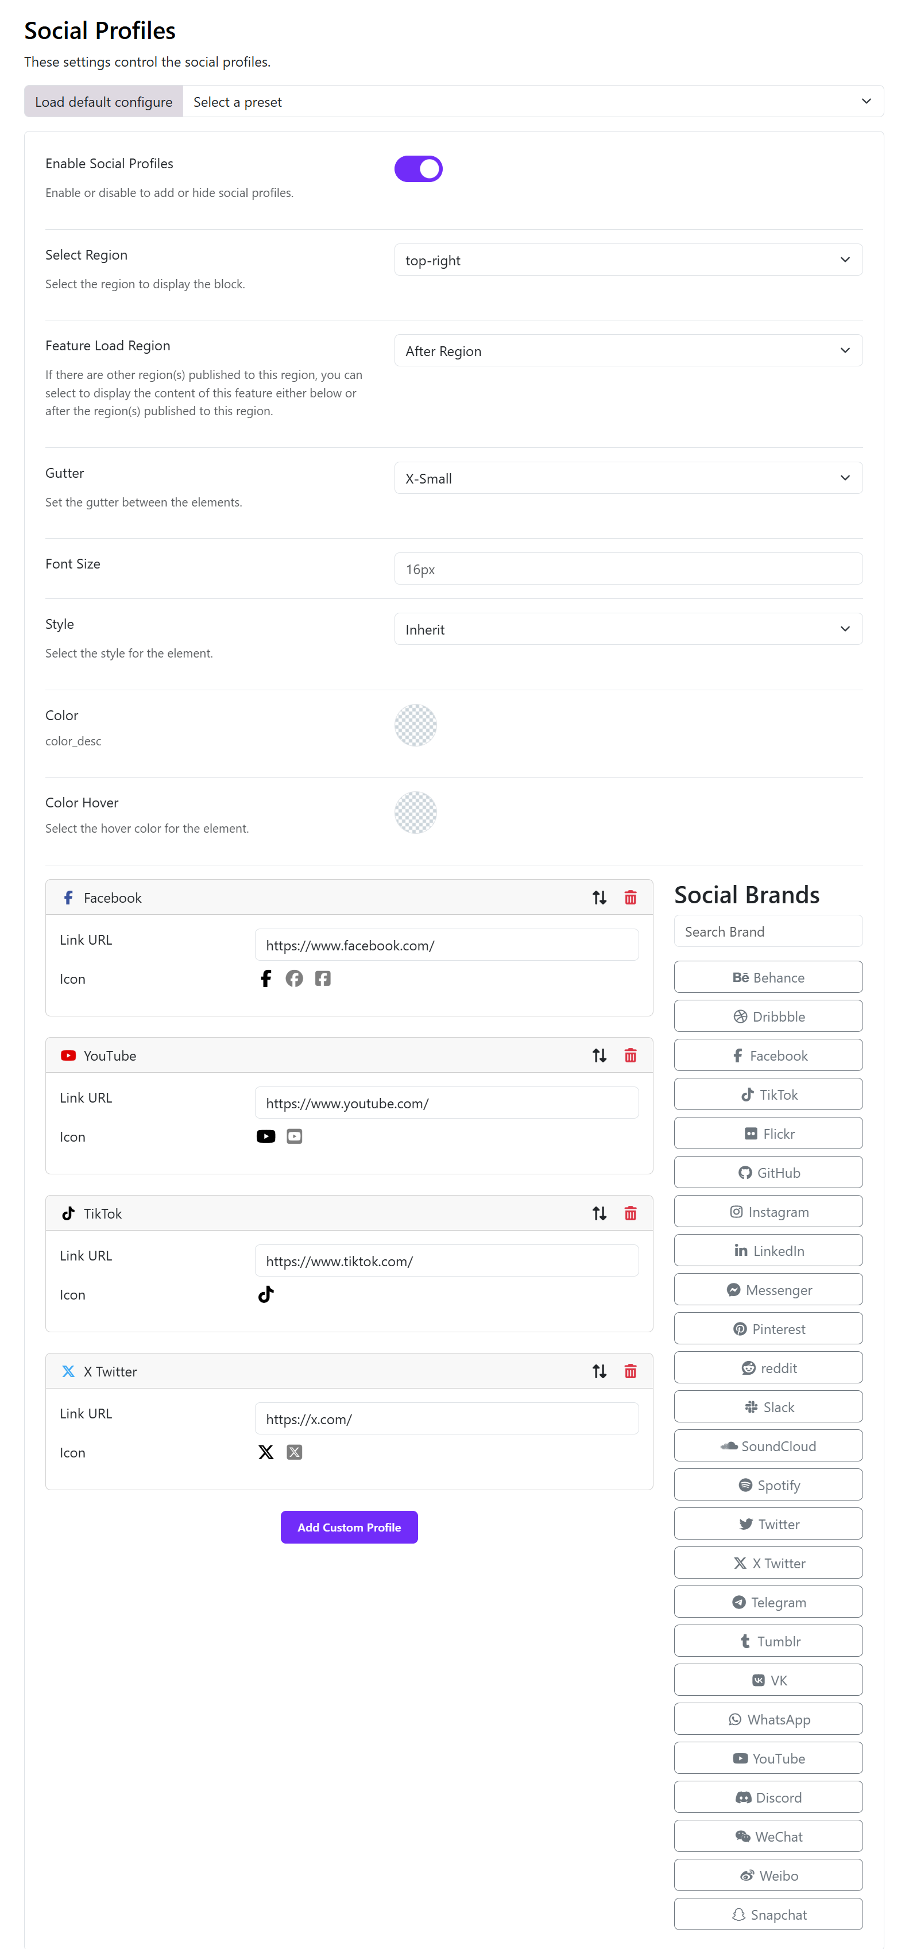Add the Behance brand
The width and height of the screenshot is (905, 1949).
pos(768,977)
